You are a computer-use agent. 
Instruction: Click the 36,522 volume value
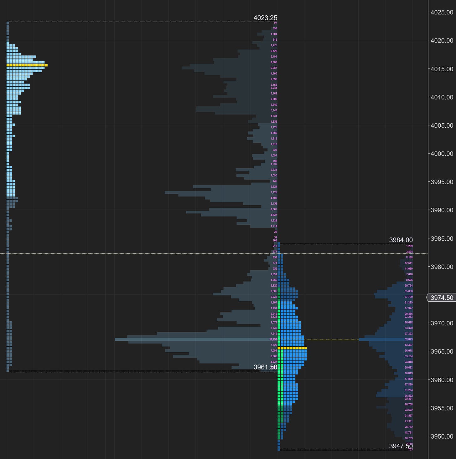tap(409, 396)
